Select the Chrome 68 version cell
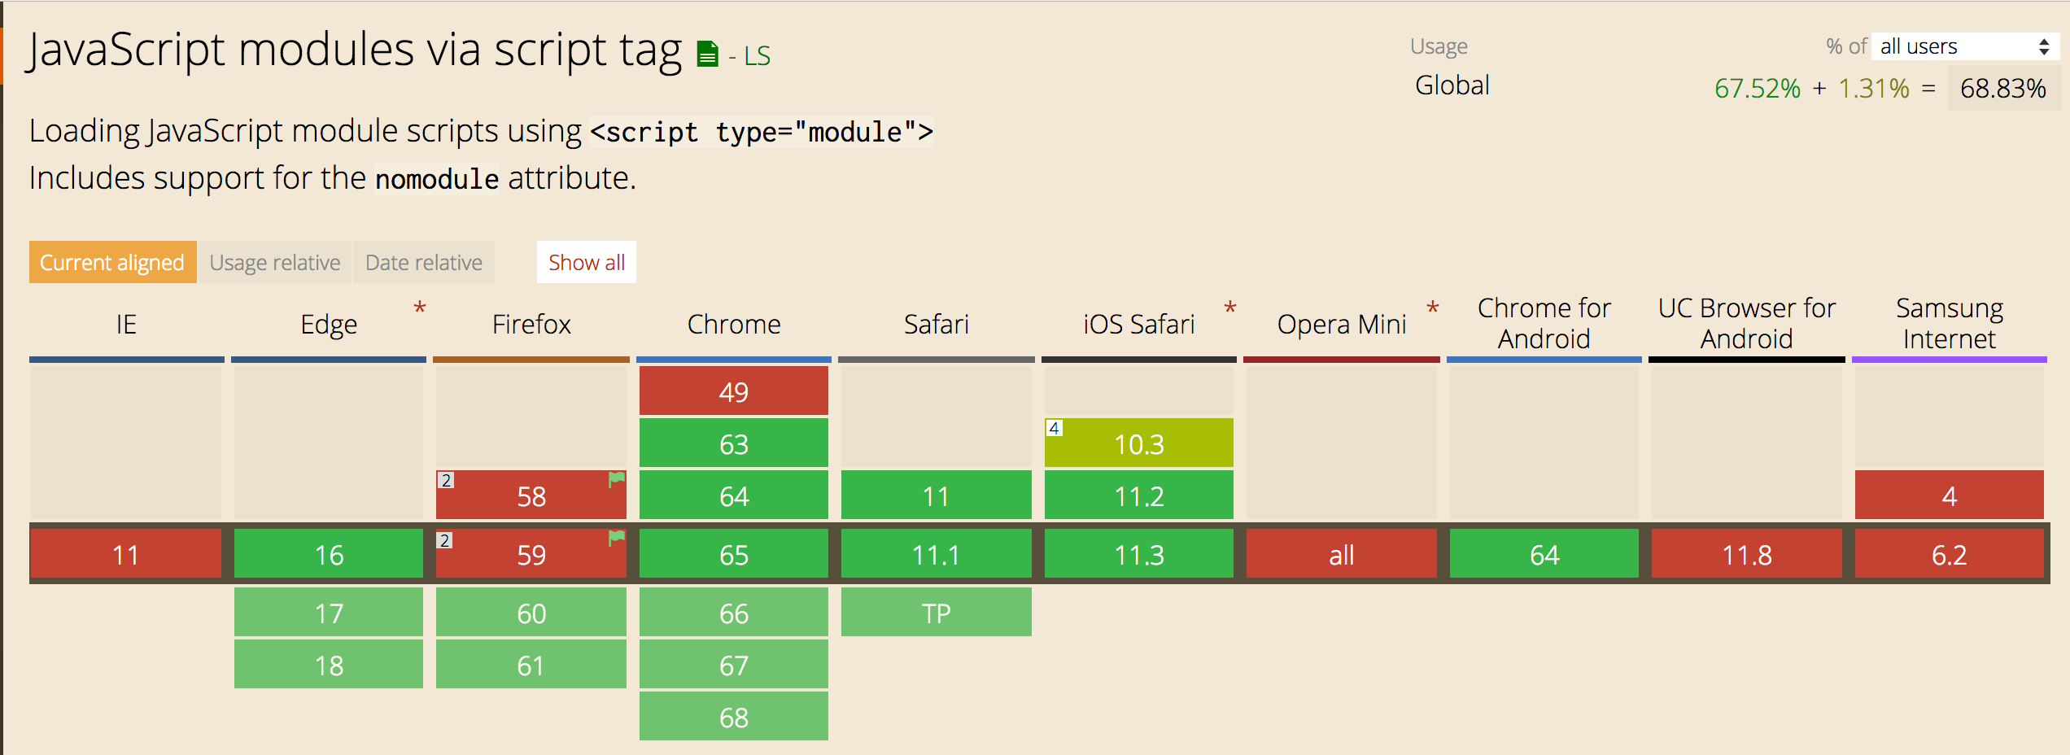 [733, 717]
